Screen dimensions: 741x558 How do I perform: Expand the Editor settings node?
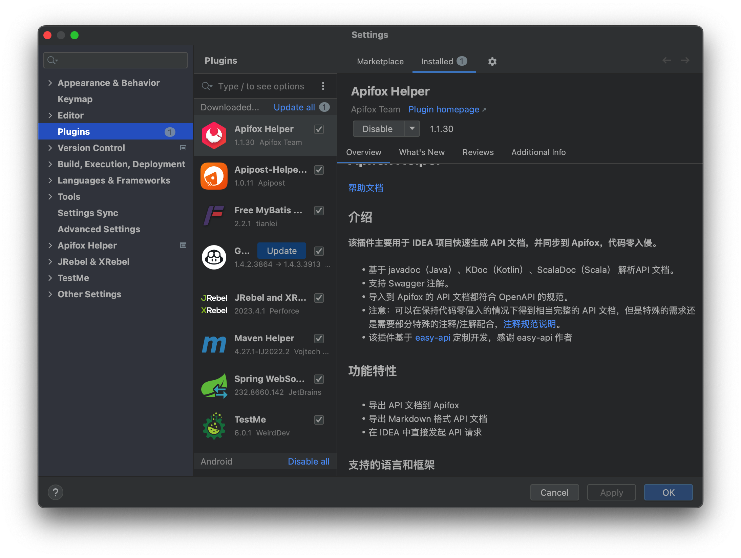pos(50,115)
